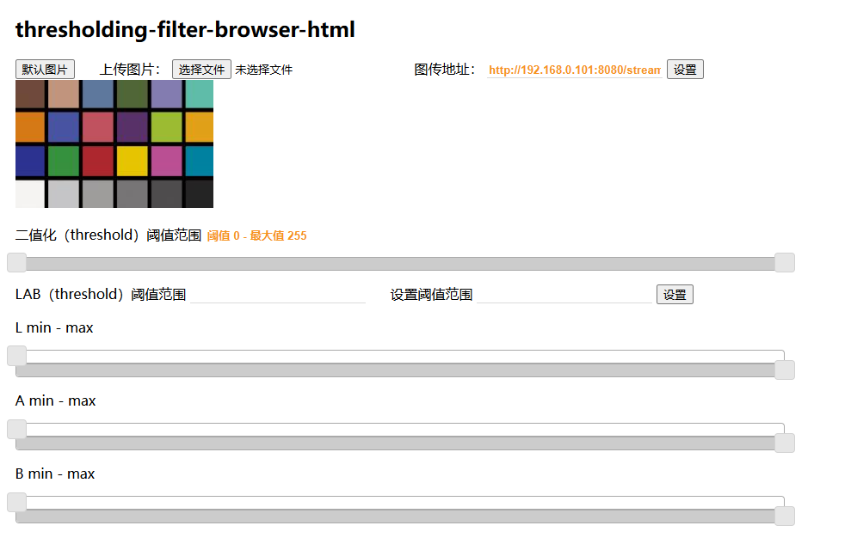Click the white patch on color chart
This screenshot has height=550, width=851.
(x=29, y=193)
